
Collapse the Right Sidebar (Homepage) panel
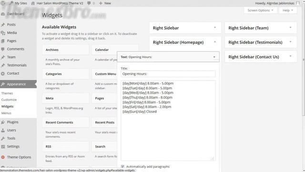click(x=215, y=42)
